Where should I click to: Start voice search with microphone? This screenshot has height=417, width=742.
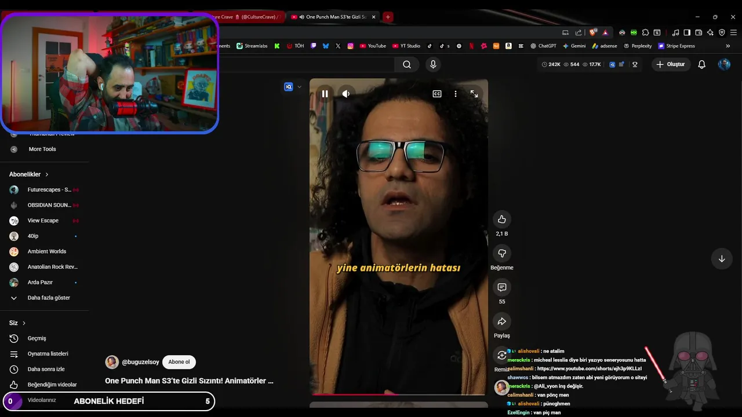coord(432,64)
